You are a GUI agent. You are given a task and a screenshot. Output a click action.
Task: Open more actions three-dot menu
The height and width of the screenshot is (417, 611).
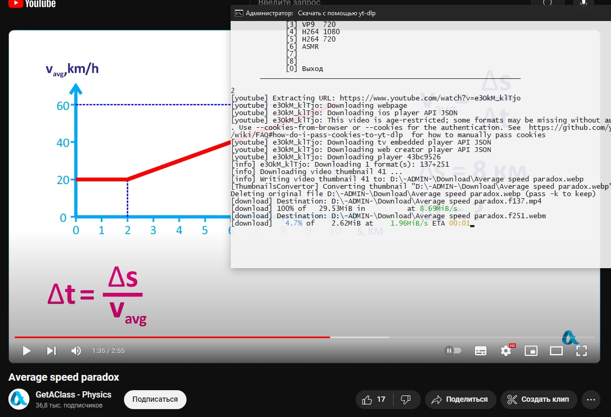[591, 400]
